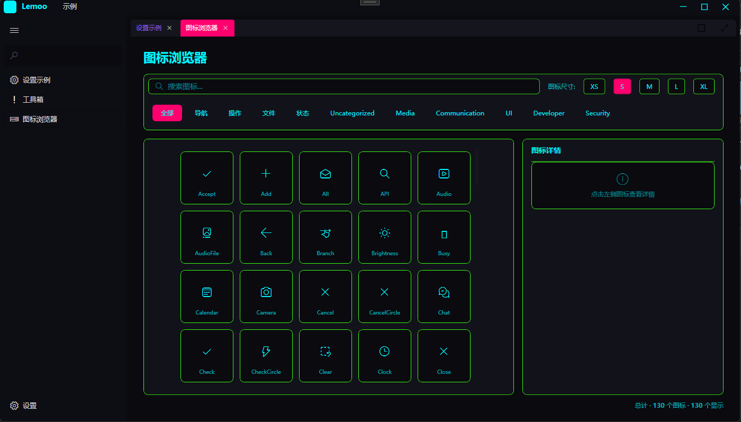Select the CancelCircle icon tile
Viewport: 741px width, 422px height.
(385, 297)
